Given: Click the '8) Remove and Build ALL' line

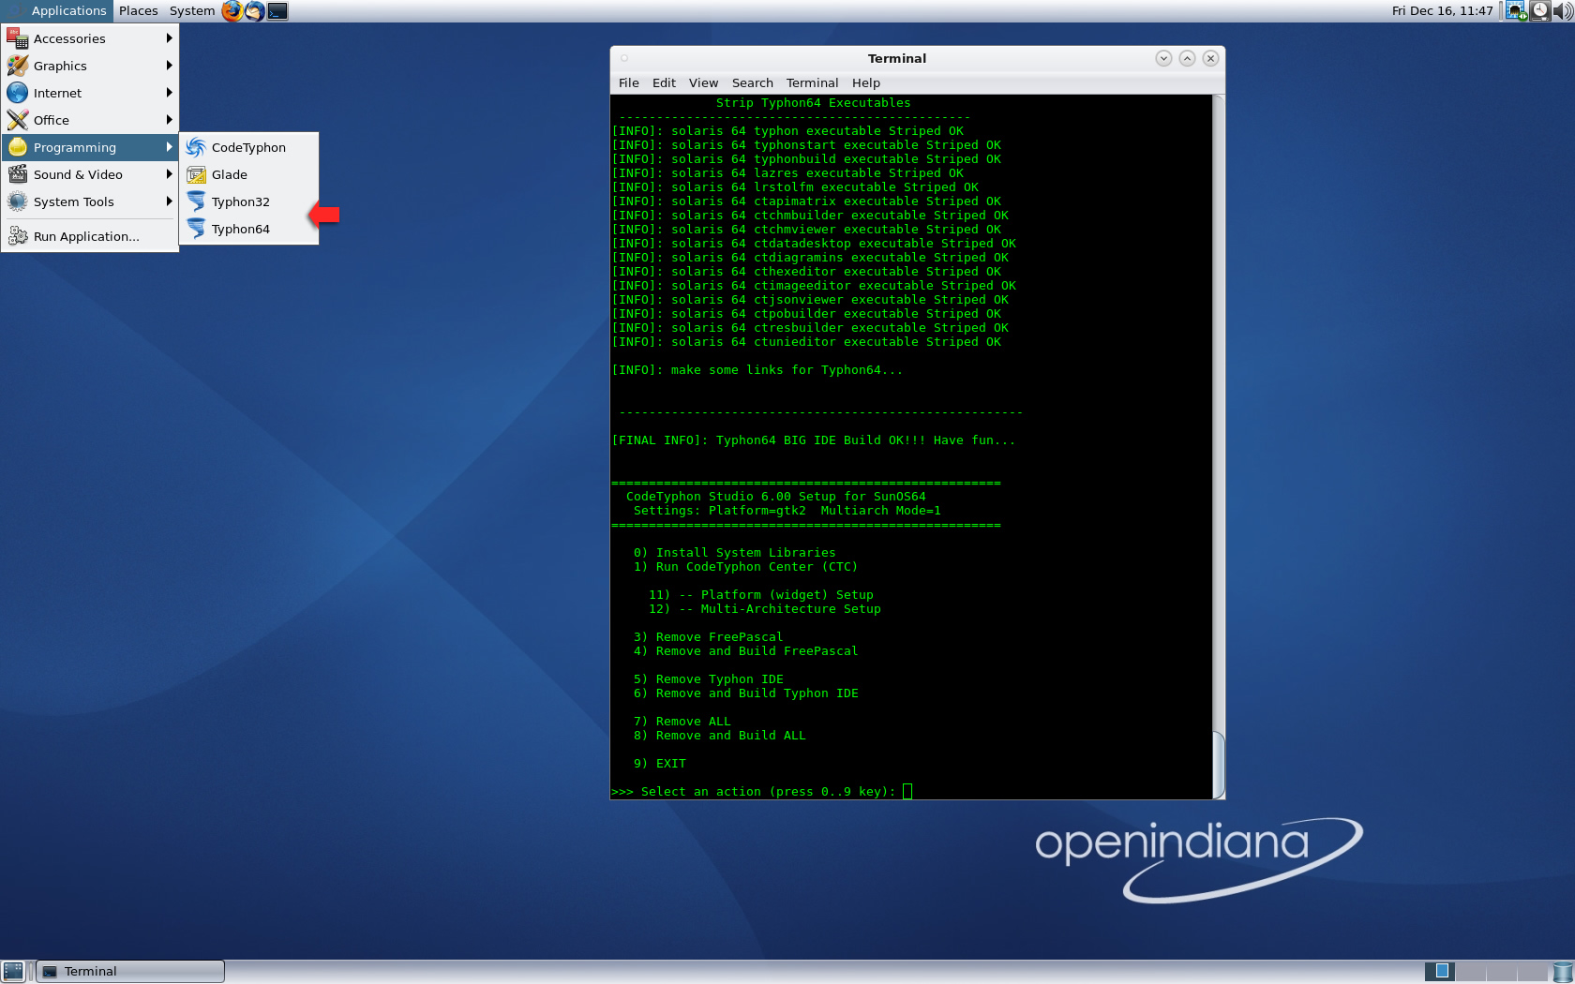Looking at the screenshot, I should 719,736.
